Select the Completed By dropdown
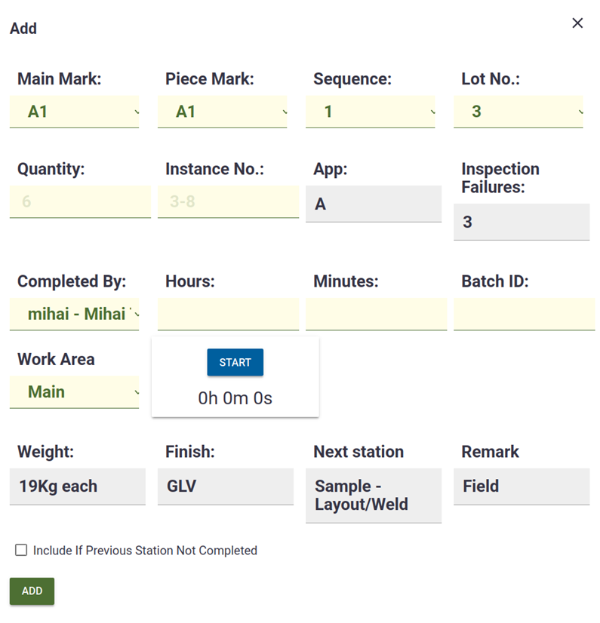 74,315
